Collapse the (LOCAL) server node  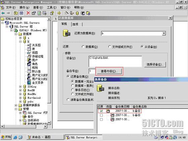point(11,30)
